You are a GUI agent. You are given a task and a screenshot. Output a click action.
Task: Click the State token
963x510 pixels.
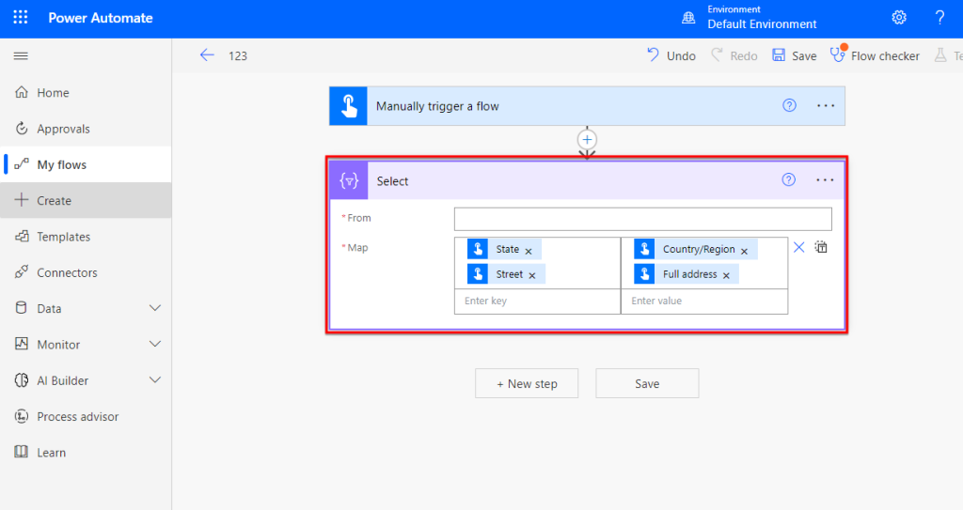tap(504, 249)
